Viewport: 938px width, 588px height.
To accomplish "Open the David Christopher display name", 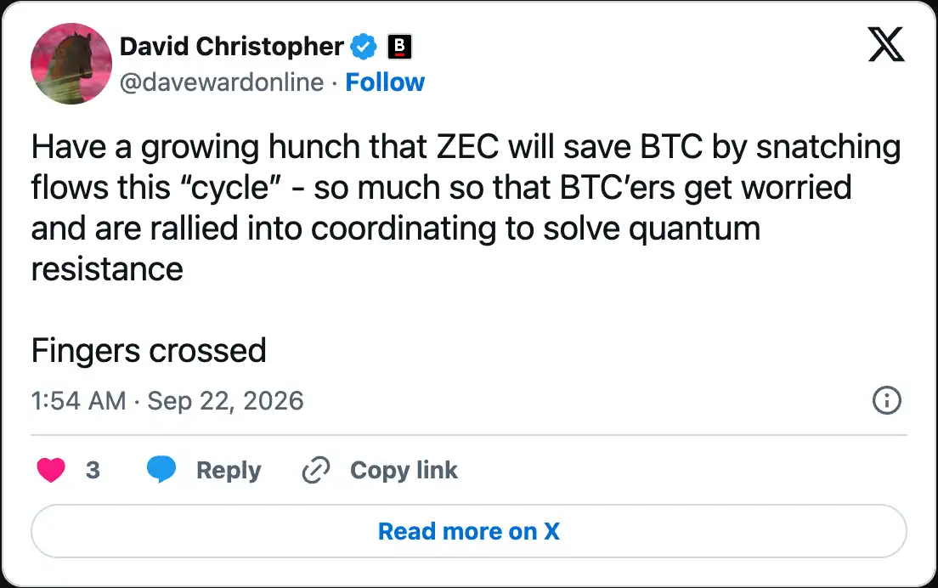I will pos(231,47).
